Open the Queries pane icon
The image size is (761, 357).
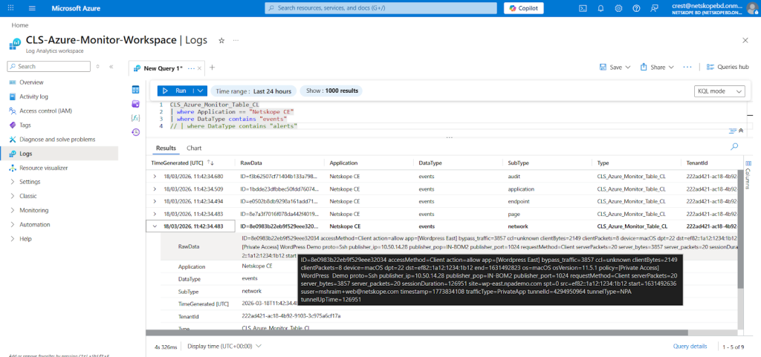point(136,104)
